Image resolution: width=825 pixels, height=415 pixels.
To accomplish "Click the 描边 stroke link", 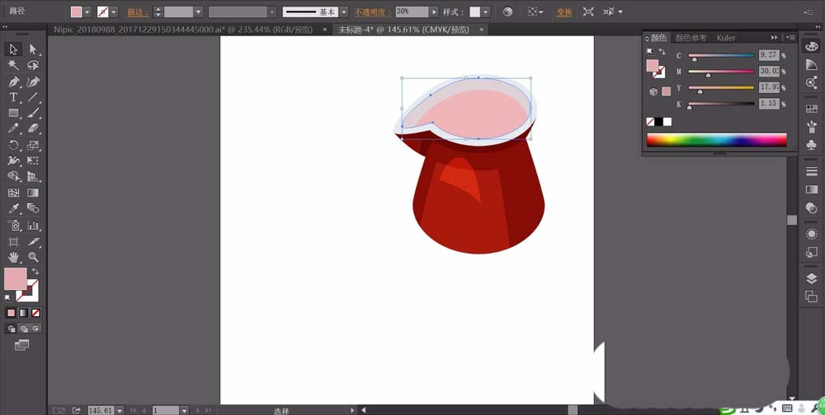I will tap(138, 12).
